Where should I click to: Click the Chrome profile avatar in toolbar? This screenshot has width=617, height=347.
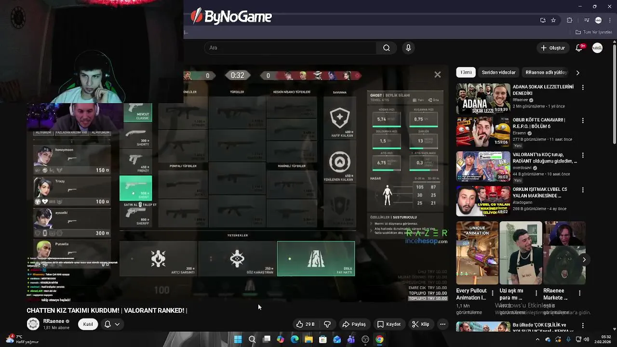[x=598, y=20]
